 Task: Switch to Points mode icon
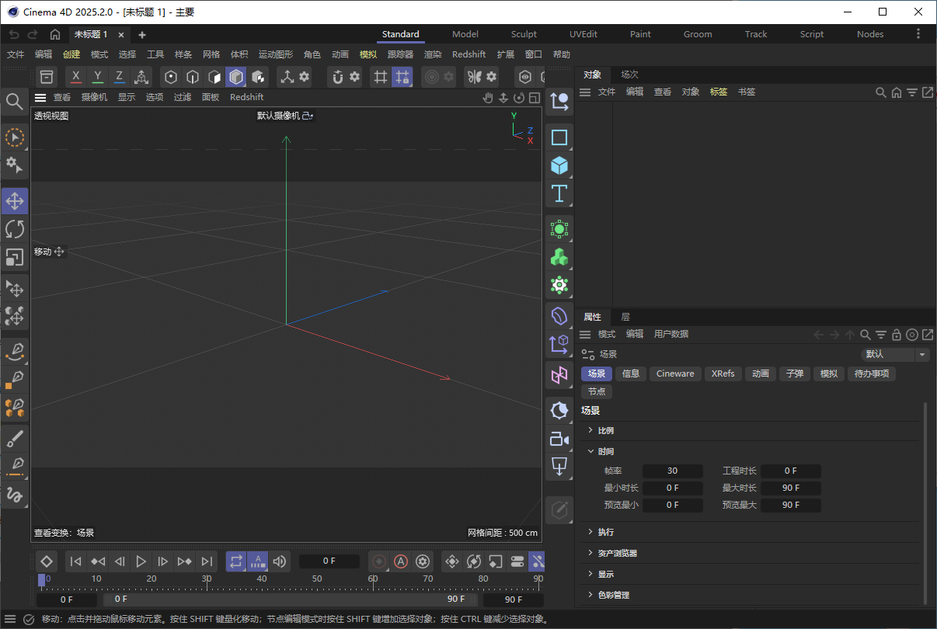(172, 76)
